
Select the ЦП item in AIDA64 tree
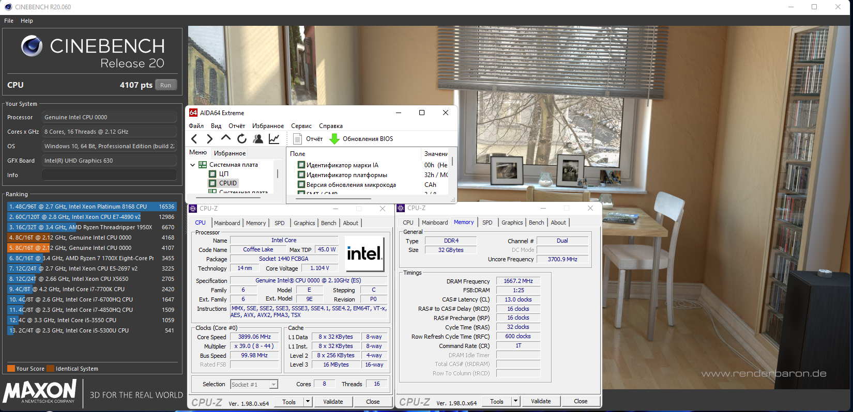223,174
